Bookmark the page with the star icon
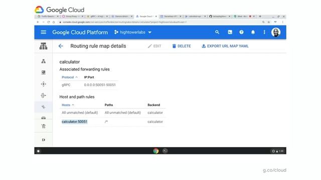The image size is (321, 180). (269, 22)
